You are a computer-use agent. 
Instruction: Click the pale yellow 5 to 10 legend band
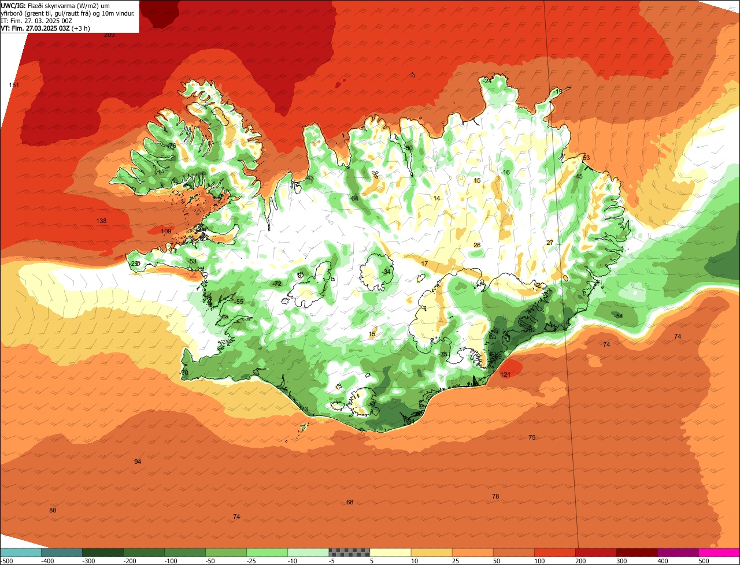pyautogui.click(x=390, y=552)
